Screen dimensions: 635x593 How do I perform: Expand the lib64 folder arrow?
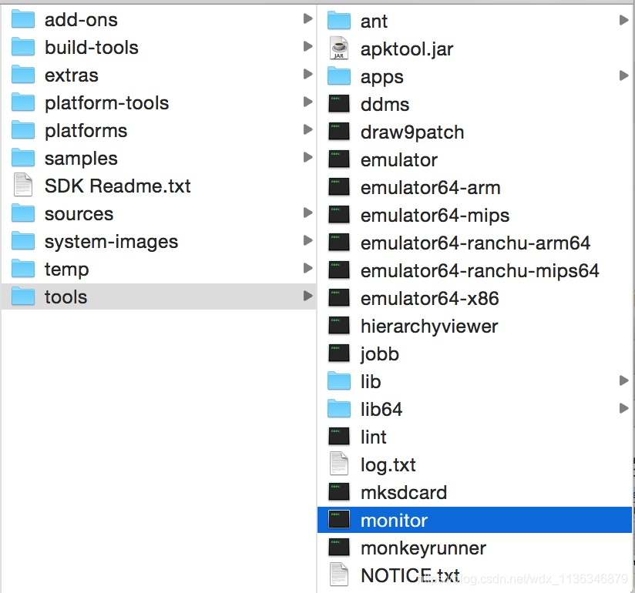(624, 408)
